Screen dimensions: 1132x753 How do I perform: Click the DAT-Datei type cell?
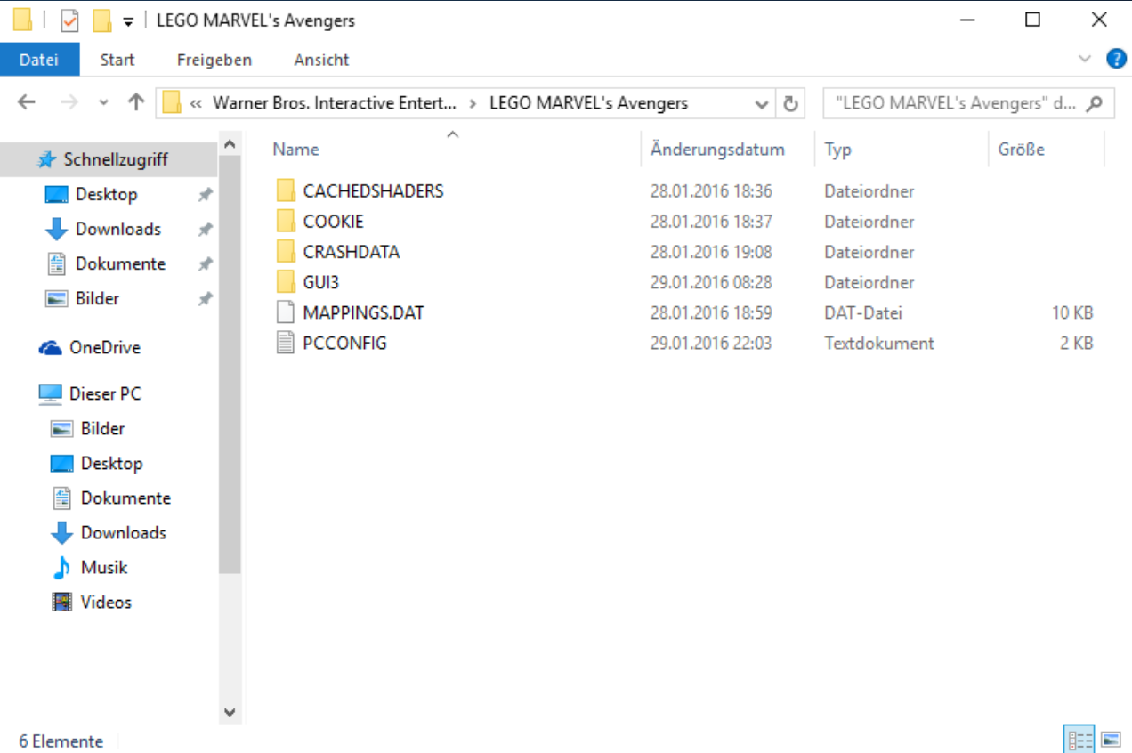pos(862,313)
